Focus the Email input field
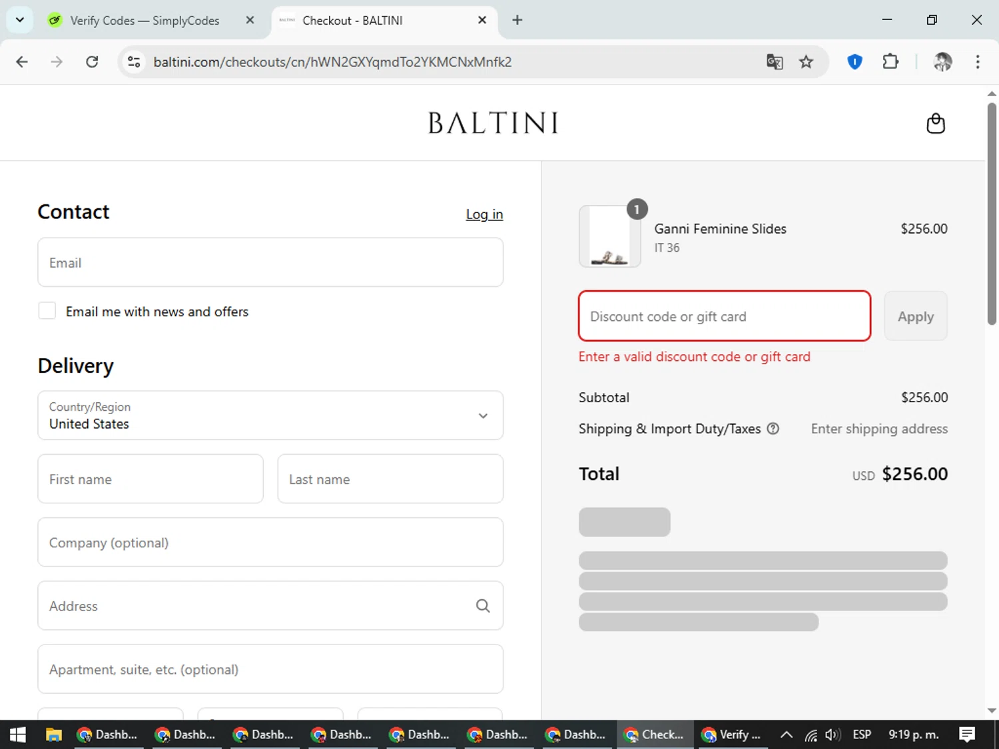 [270, 262]
